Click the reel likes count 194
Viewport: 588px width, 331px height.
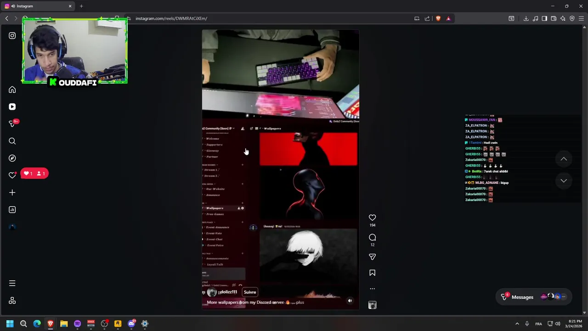point(372,225)
